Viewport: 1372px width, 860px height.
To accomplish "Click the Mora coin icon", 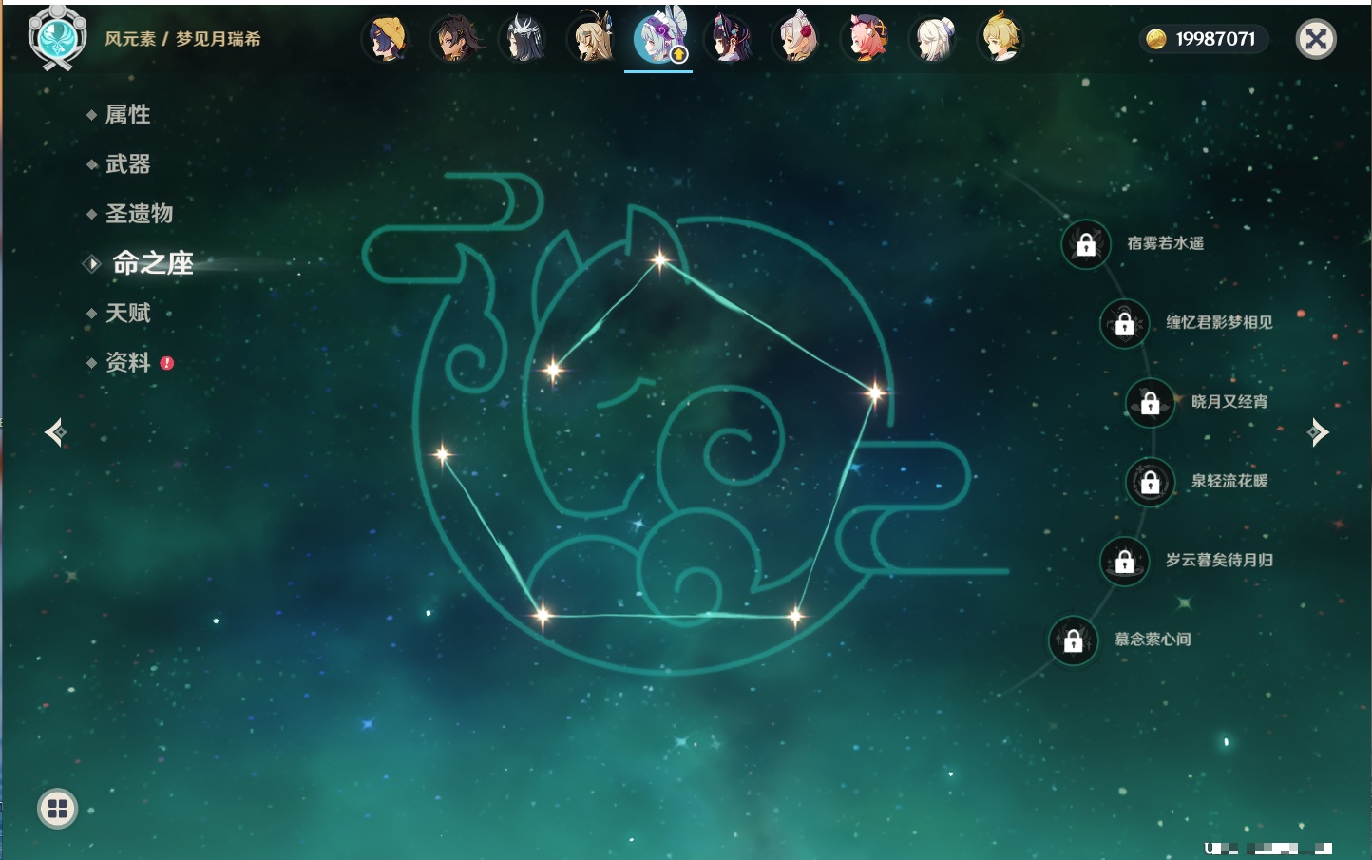I will pyautogui.click(x=1155, y=38).
